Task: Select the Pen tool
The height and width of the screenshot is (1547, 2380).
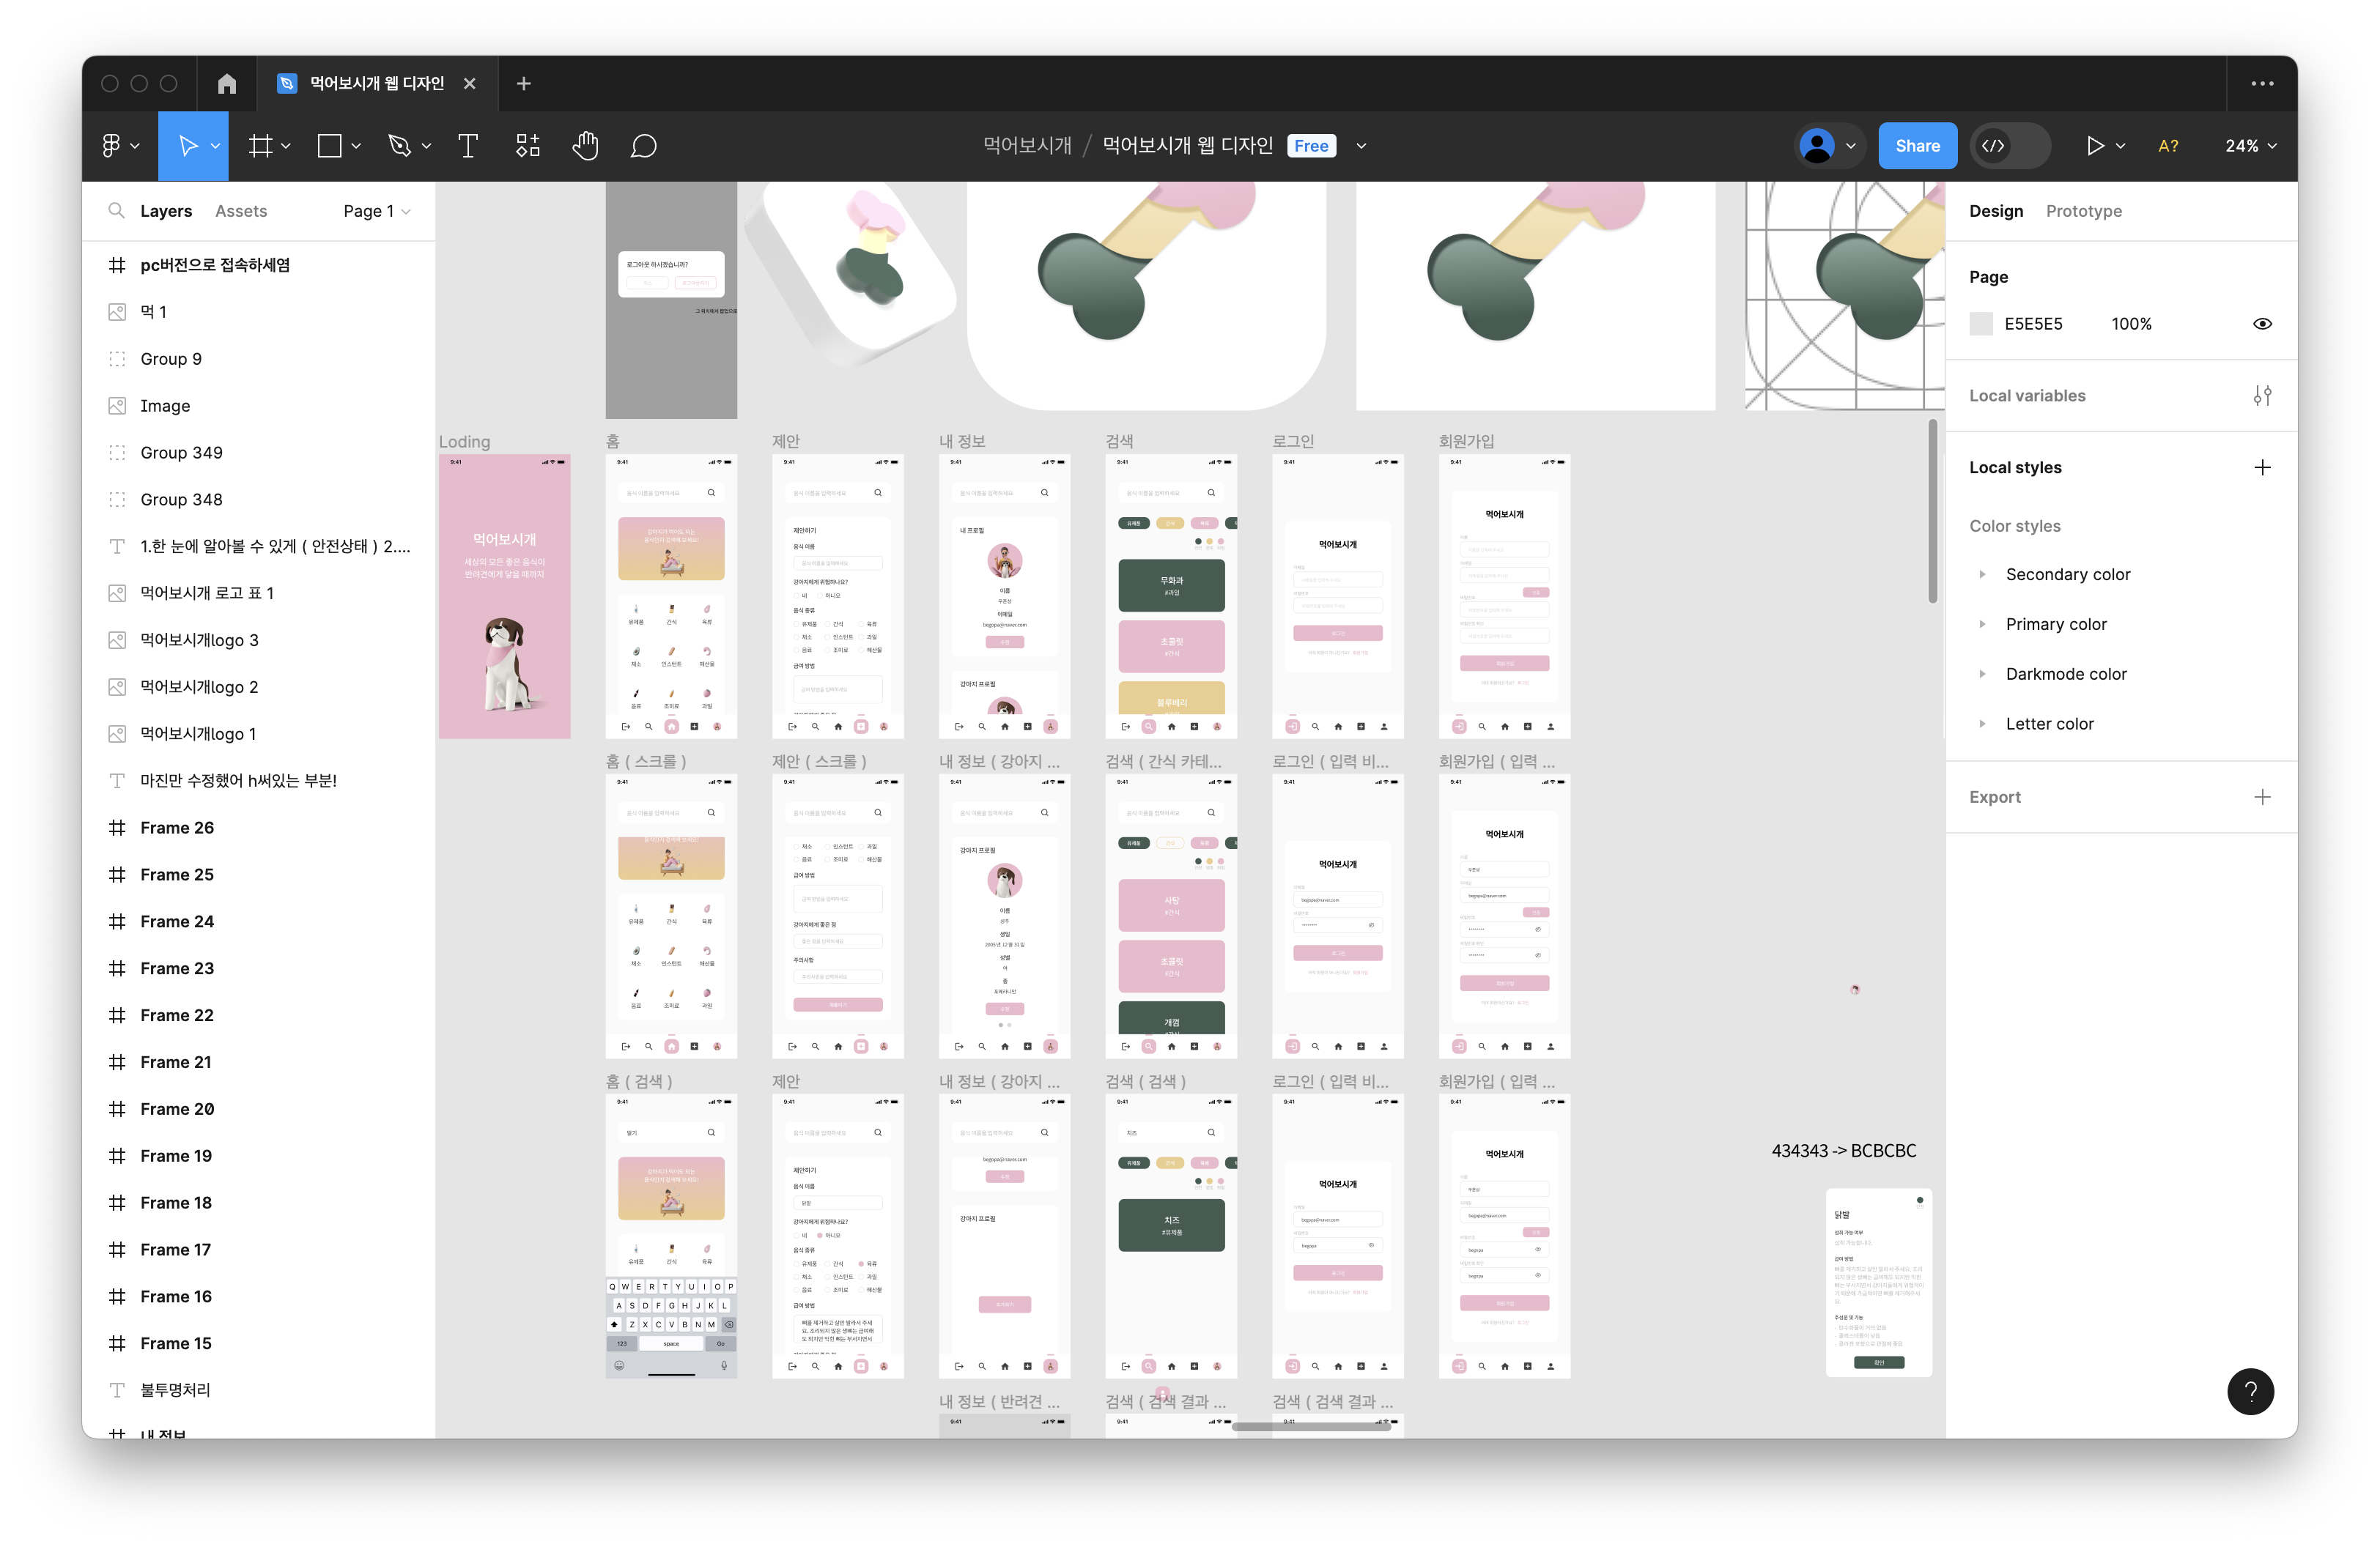Action: pos(399,146)
